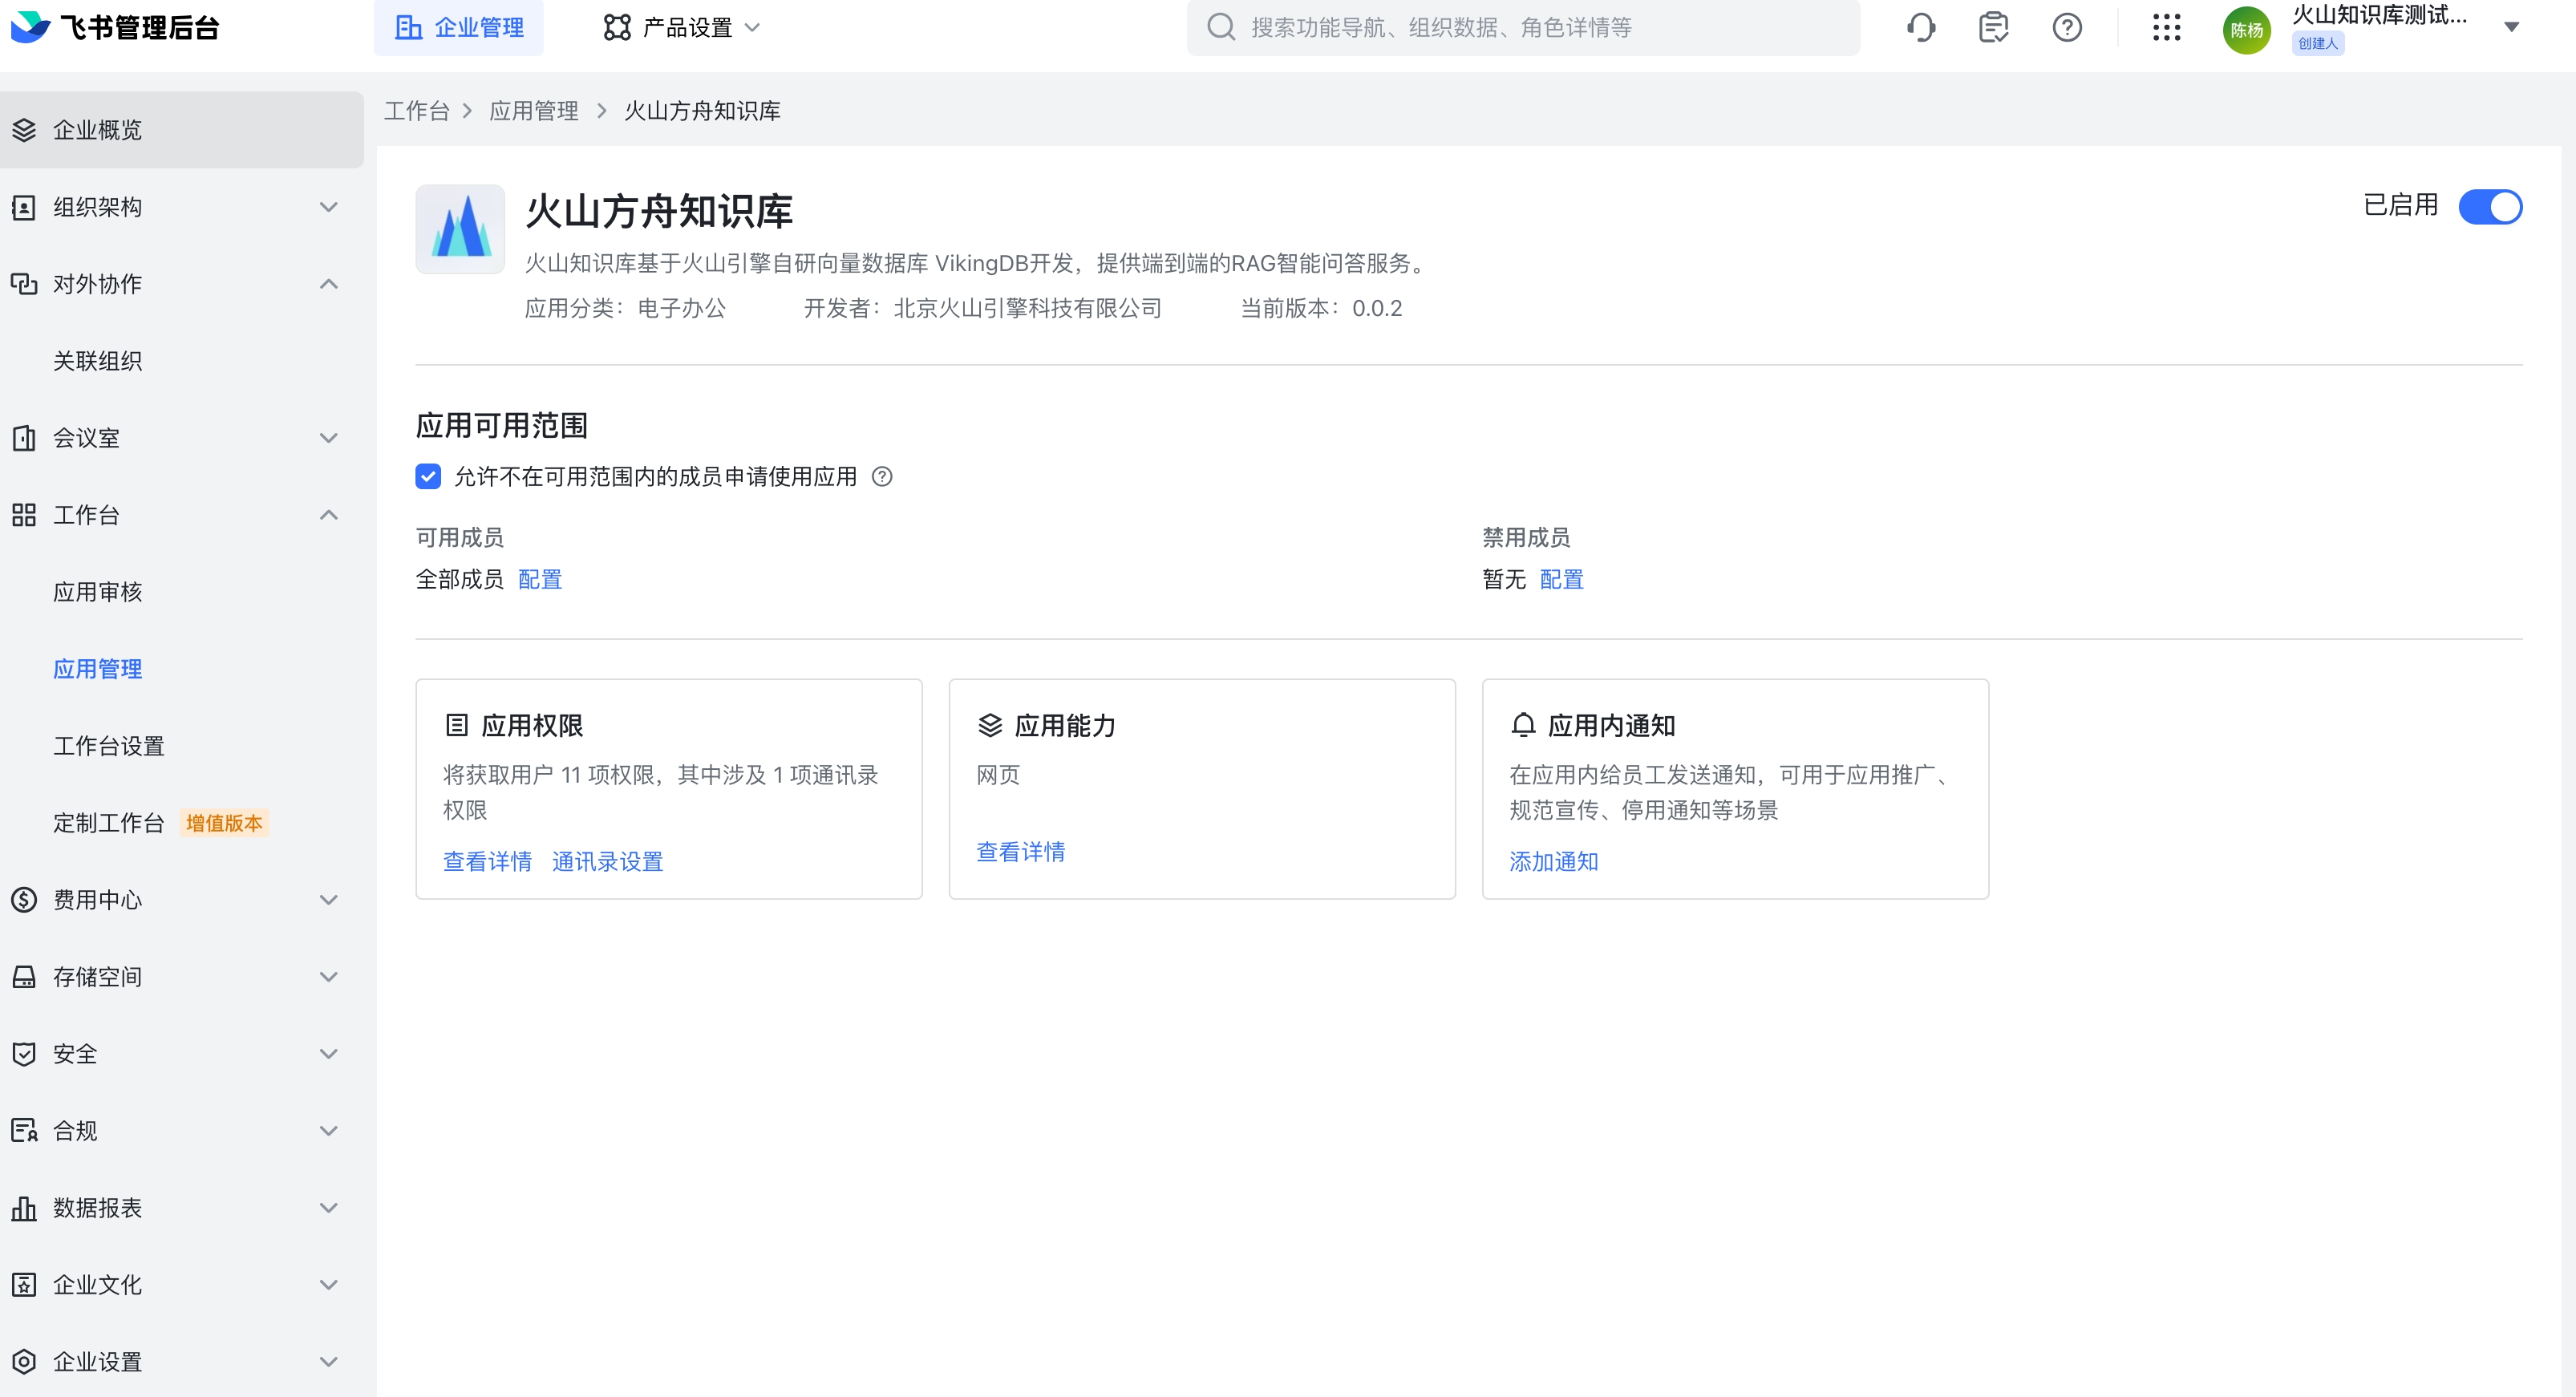Click the 增值版本 badge

(224, 823)
